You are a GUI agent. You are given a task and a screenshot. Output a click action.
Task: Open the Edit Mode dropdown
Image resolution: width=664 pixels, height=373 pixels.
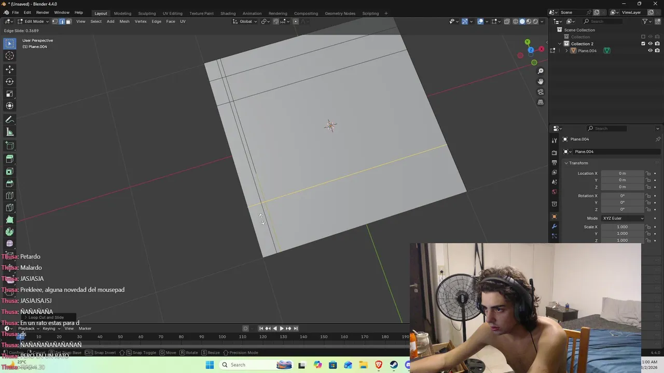tap(34, 21)
